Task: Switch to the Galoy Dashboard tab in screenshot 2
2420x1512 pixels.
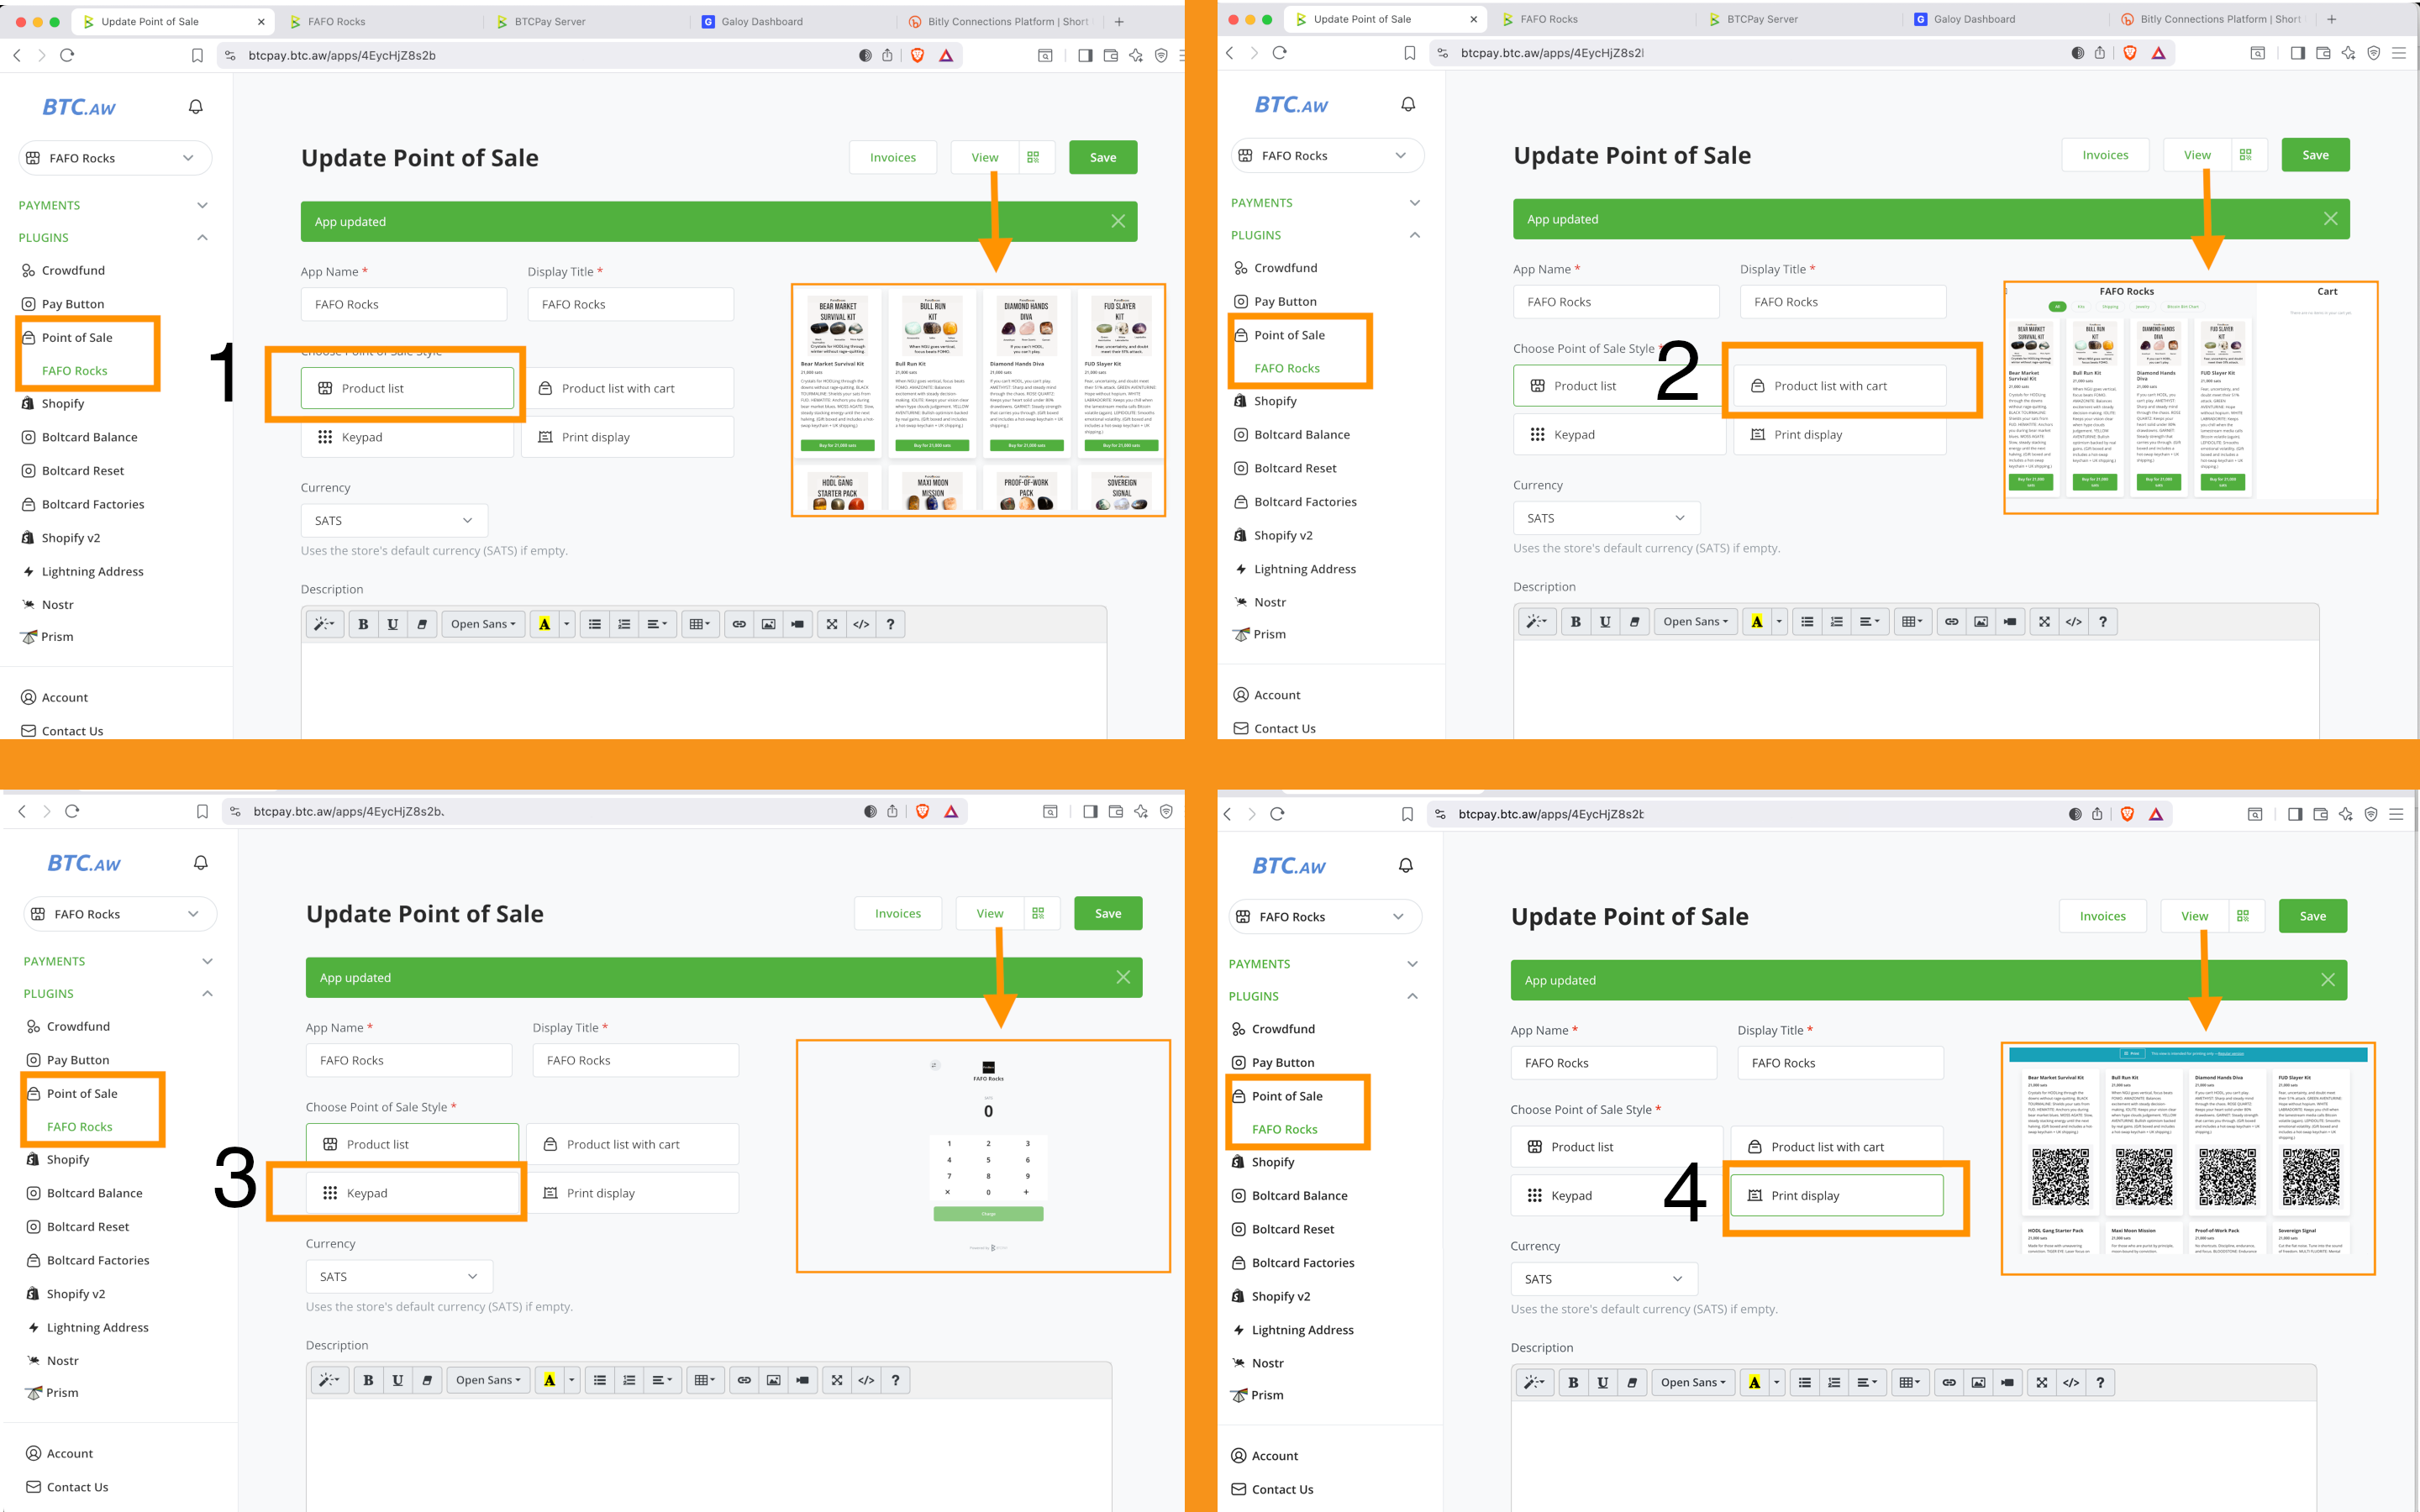Action: [x=1974, y=19]
